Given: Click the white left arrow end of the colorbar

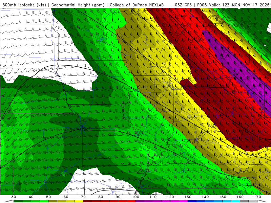Looking at the screenshot, I should 9,201.
